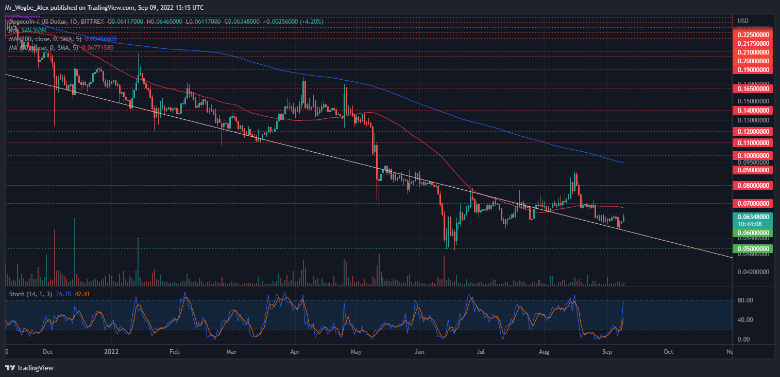
Task: Click the May label on the time axis
Action: tap(356, 352)
